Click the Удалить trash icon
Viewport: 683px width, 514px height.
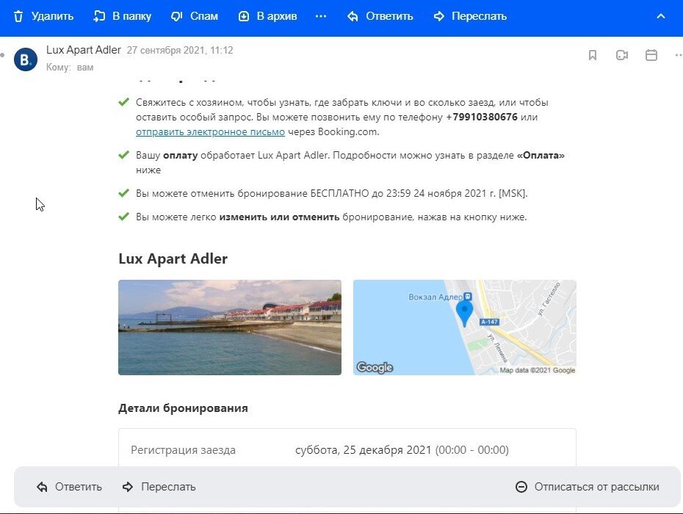(x=18, y=17)
